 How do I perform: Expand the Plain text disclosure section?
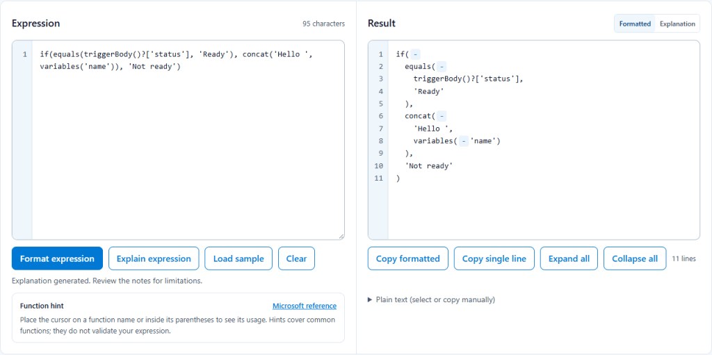coord(431,299)
